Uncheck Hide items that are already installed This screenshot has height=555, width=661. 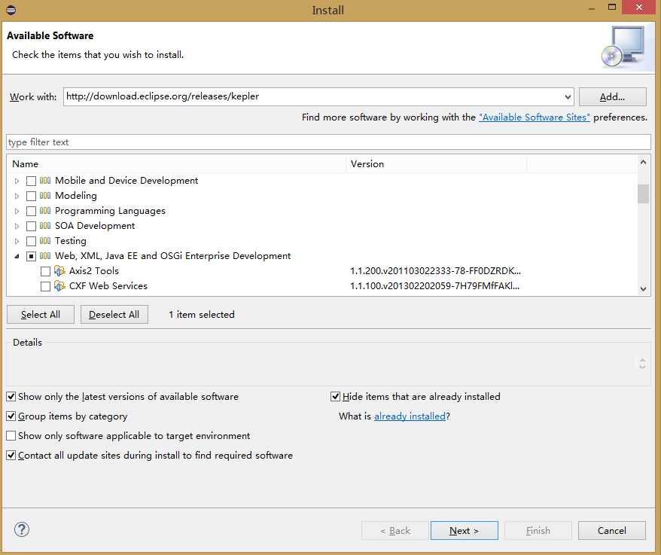[336, 396]
